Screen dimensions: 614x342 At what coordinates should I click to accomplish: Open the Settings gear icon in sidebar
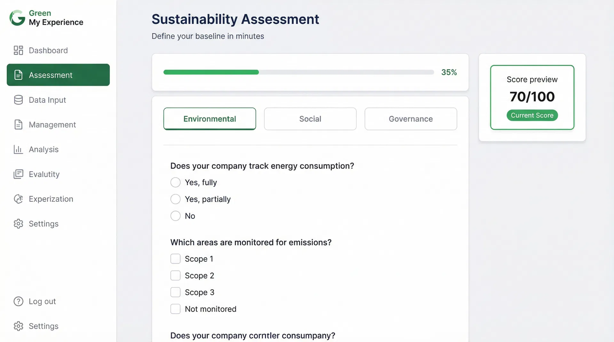(18, 224)
